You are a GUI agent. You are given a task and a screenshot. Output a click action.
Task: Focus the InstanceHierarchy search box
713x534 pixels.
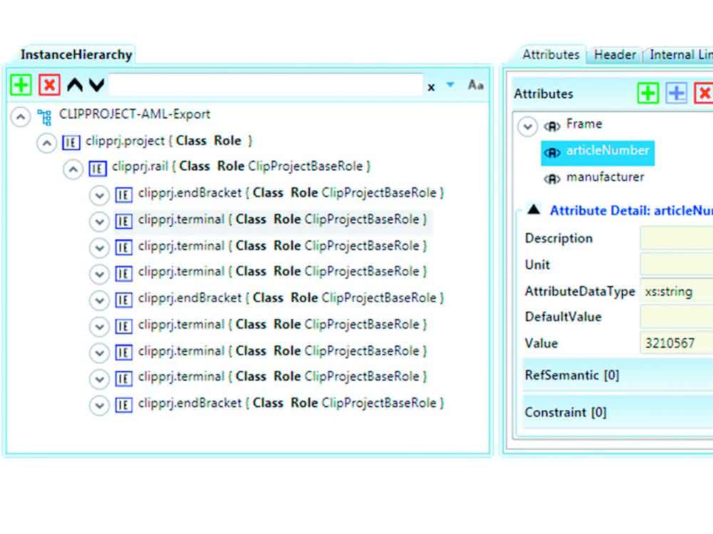click(x=266, y=85)
